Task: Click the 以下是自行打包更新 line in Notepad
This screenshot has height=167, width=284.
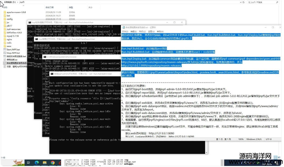Action: coord(134,86)
